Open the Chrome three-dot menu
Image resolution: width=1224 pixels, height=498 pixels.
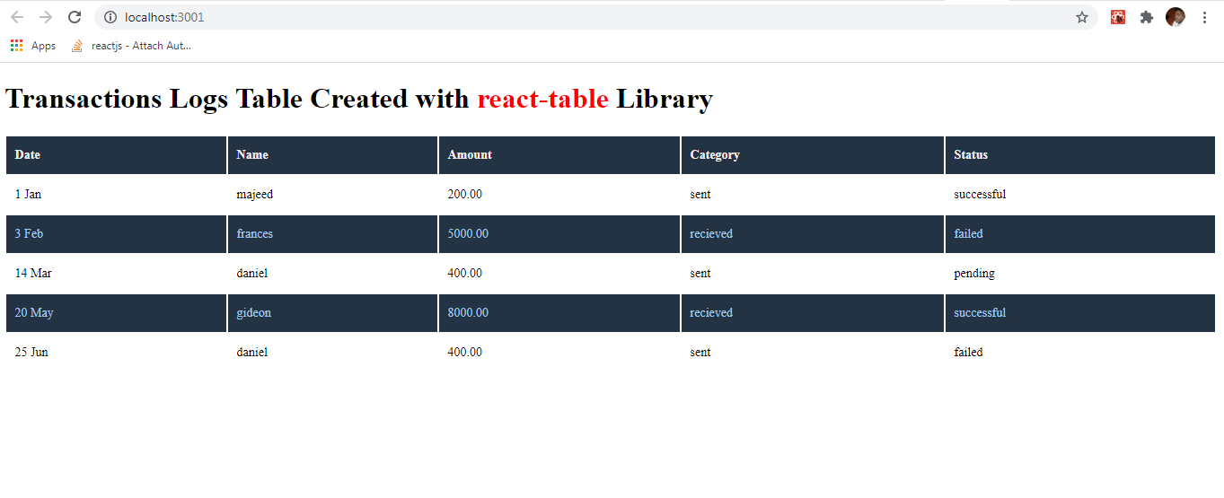[x=1204, y=17]
